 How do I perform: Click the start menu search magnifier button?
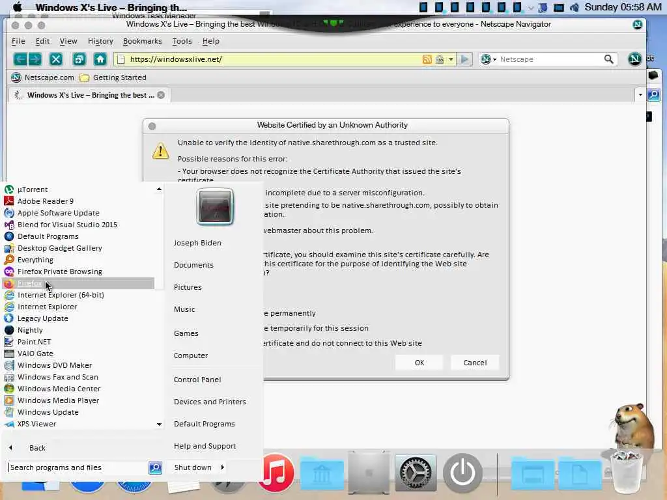tap(155, 467)
